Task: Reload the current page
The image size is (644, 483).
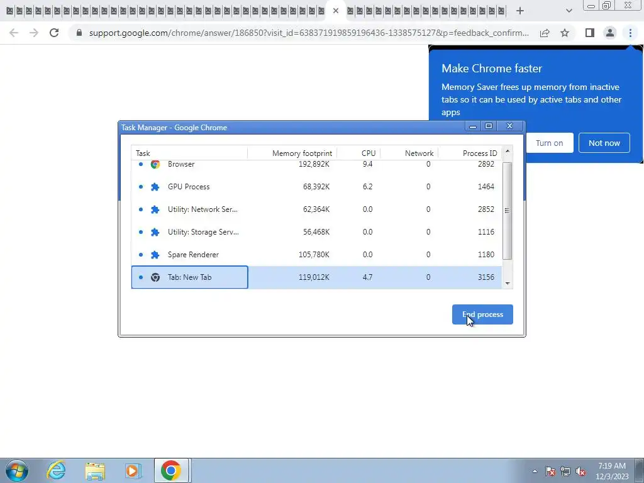Action: [x=54, y=33]
